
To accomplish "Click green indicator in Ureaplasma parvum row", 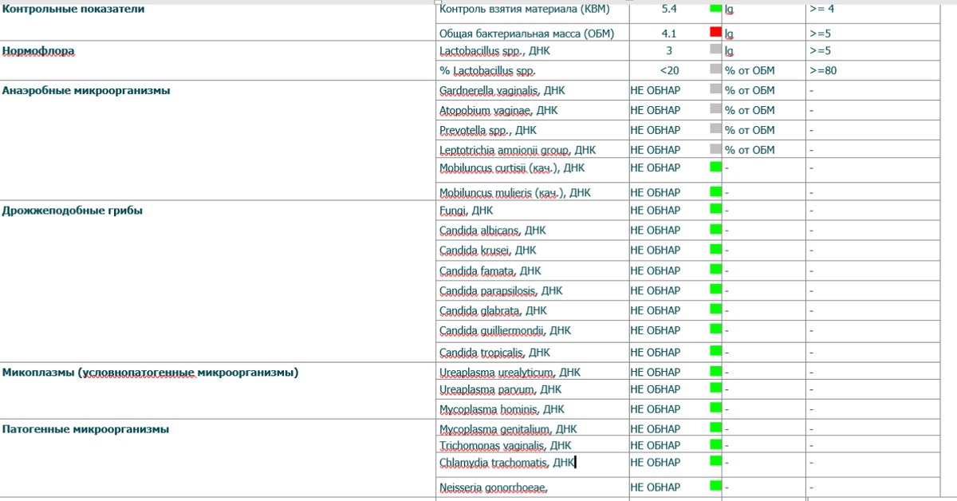I will click(x=715, y=388).
